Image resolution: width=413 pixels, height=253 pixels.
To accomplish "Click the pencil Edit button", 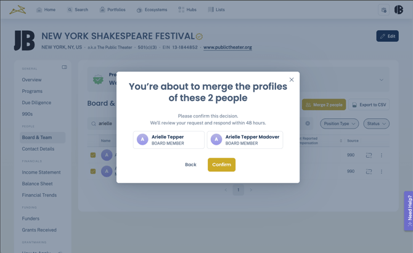I will tap(387, 36).
